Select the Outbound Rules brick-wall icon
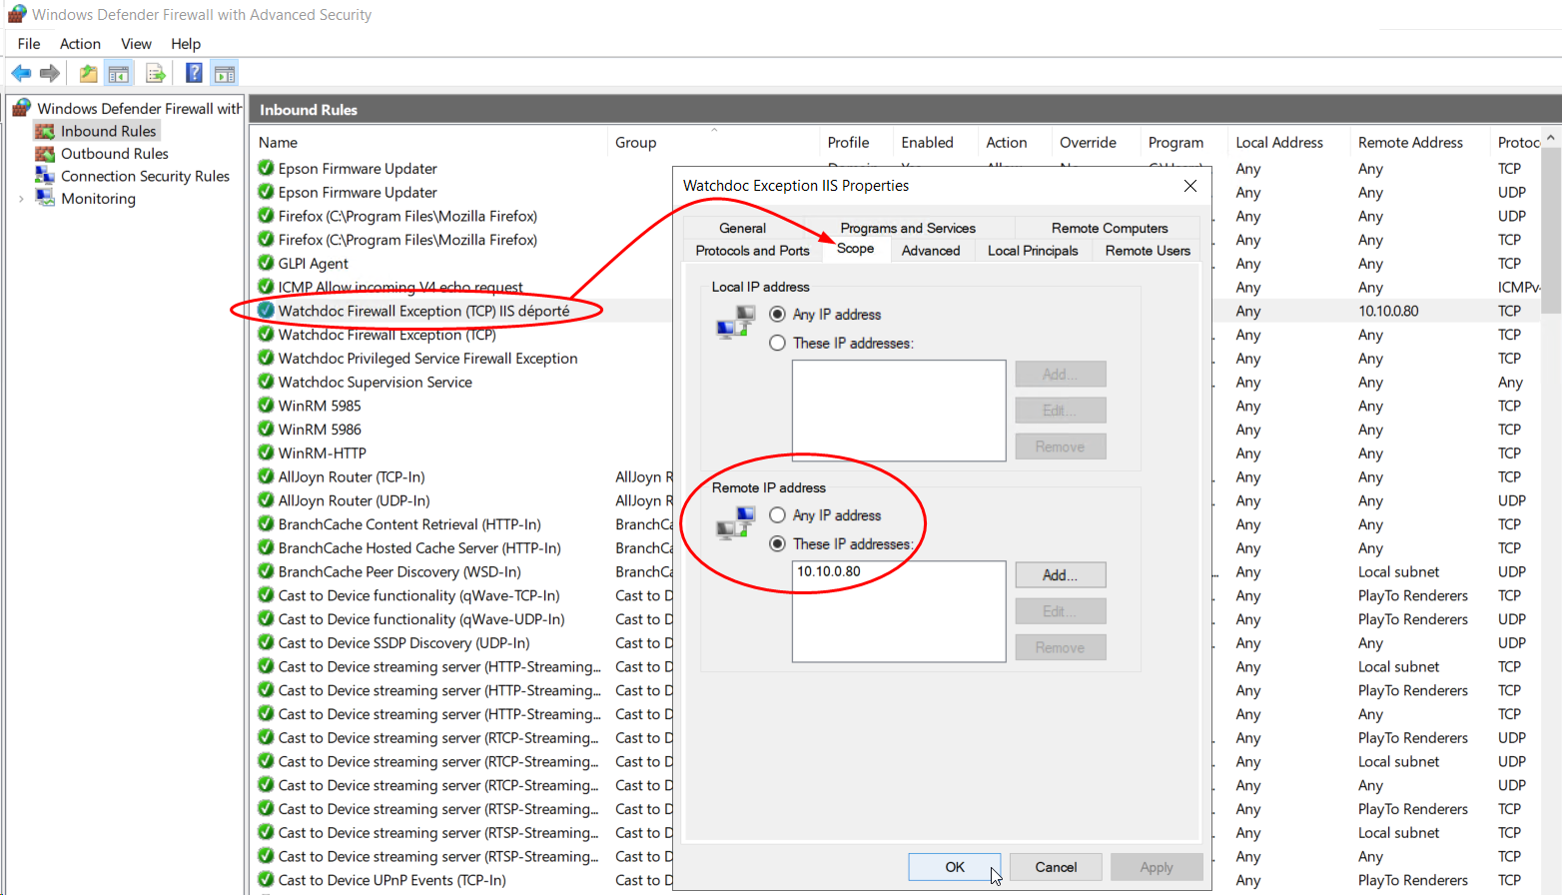The height and width of the screenshot is (895, 1562). (45, 154)
